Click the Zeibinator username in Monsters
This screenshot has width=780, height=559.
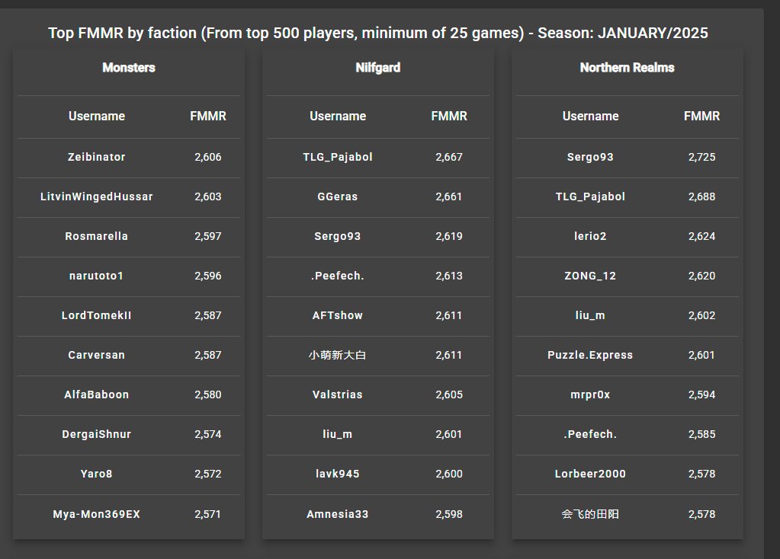[97, 157]
